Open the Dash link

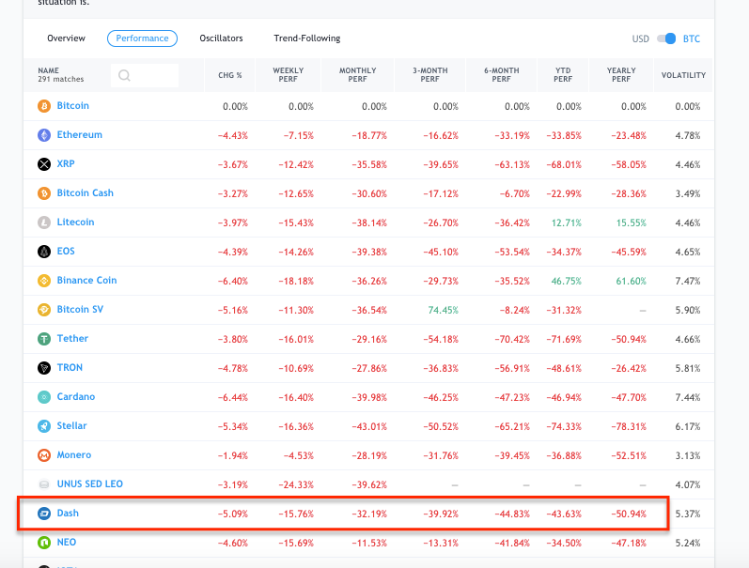[68, 514]
